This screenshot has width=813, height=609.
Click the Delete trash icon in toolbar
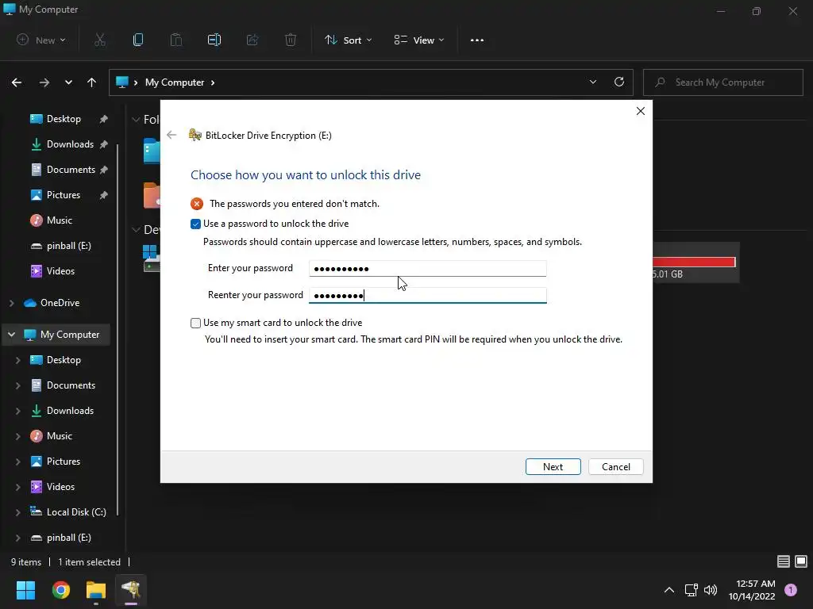tap(291, 40)
